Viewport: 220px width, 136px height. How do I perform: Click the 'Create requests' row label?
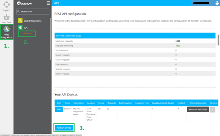(x=63, y=60)
